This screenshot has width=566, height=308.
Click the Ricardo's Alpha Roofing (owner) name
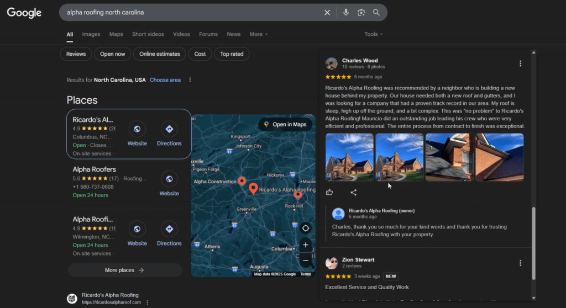(381, 211)
